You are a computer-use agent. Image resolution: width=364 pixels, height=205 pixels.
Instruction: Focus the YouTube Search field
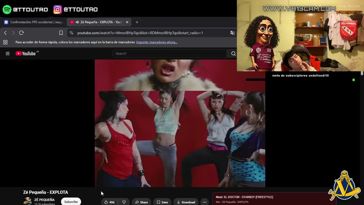(x=169, y=54)
